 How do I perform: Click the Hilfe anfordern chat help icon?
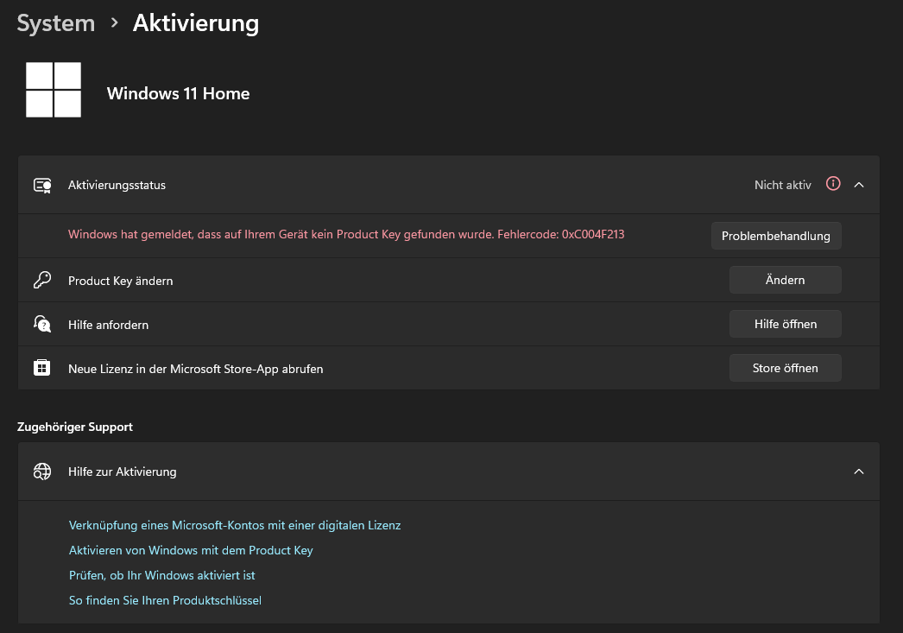42,325
